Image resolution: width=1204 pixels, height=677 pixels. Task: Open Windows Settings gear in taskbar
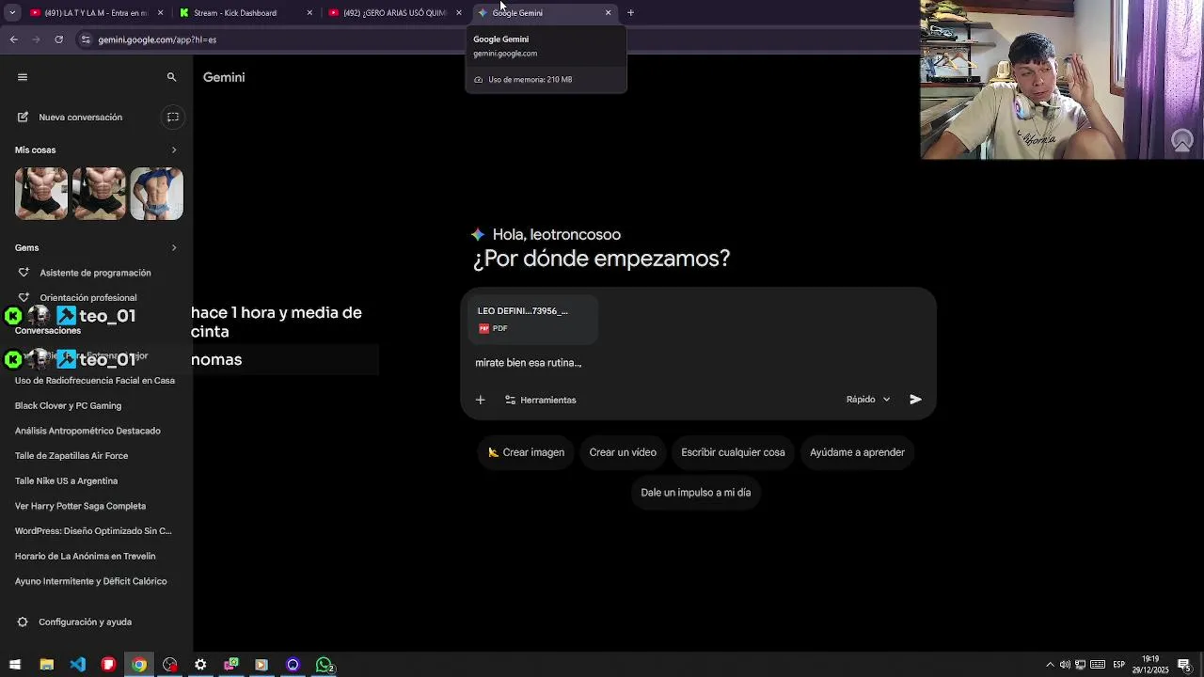(x=200, y=665)
